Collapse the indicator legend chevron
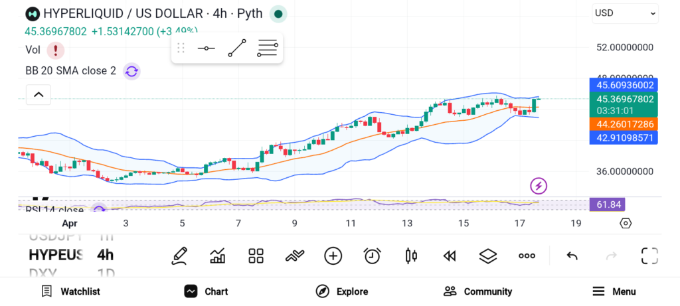The height and width of the screenshot is (306, 680). tap(39, 95)
